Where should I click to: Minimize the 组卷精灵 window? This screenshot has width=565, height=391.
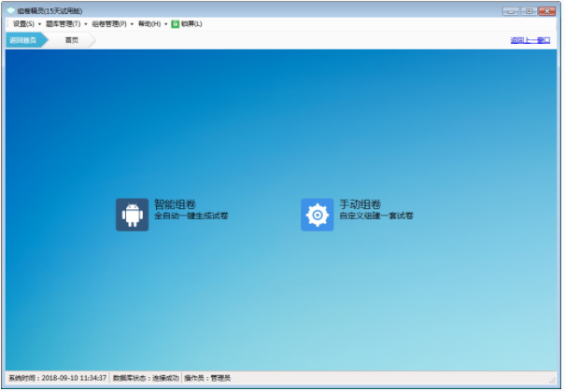[x=511, y=11]
